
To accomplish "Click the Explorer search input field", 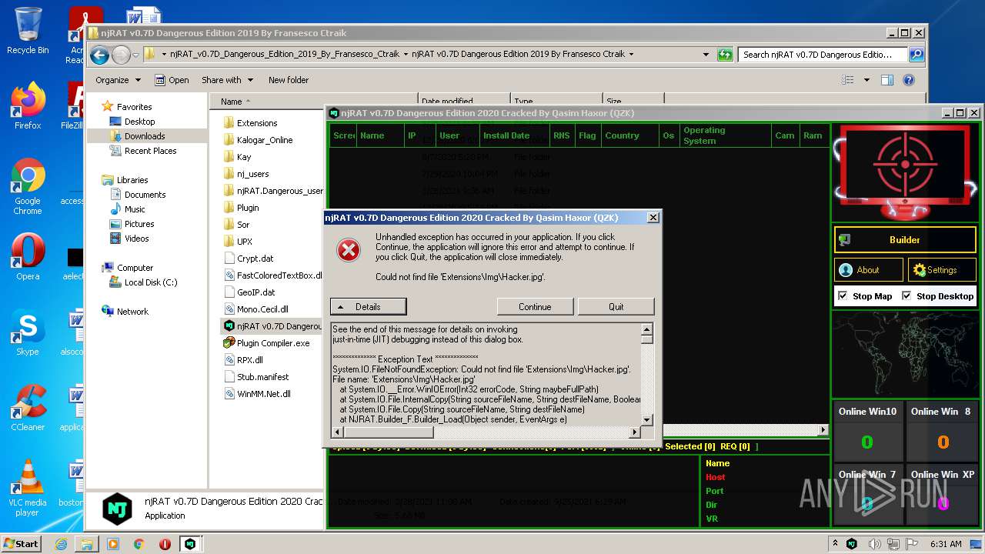I will [x=823, y=55].
